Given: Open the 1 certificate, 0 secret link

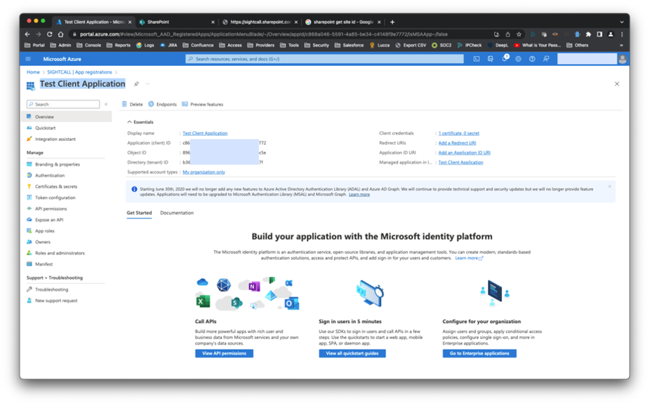Looking at the screenshot, I should pyautogui.click(x=459, y=133).
